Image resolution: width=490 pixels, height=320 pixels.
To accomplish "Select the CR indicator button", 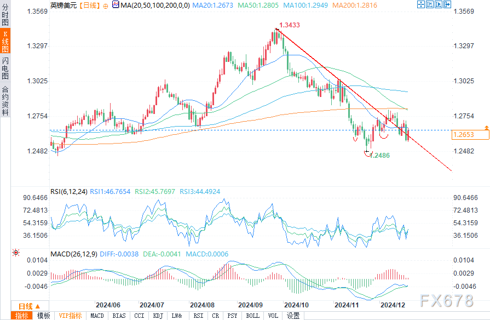I will click(216, 316).
